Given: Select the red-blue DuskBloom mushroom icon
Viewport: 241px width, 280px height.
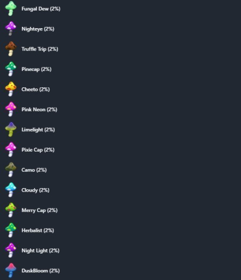Looking at the screenshot, I should (x=11, y=271).
